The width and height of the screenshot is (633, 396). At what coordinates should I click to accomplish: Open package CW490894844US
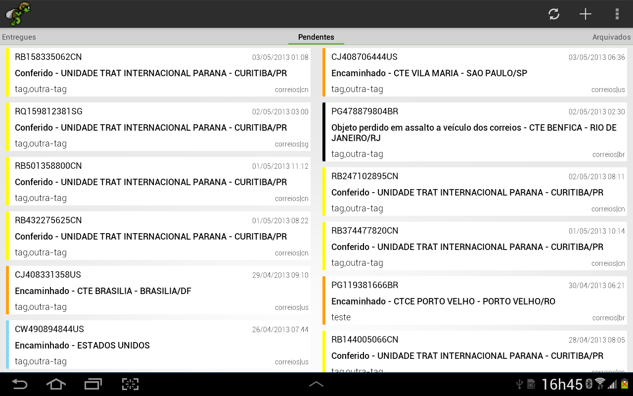158,345
